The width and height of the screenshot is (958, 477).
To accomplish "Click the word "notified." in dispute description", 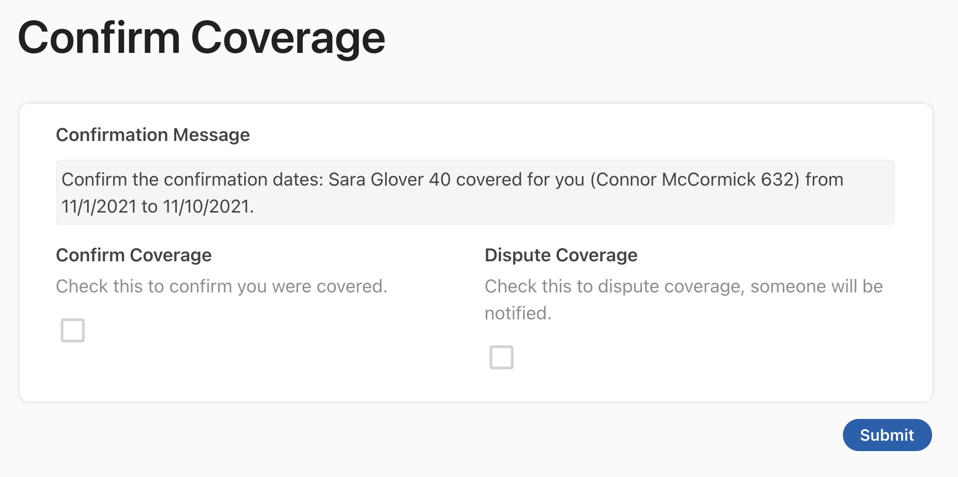I will (x=518, y=313).
